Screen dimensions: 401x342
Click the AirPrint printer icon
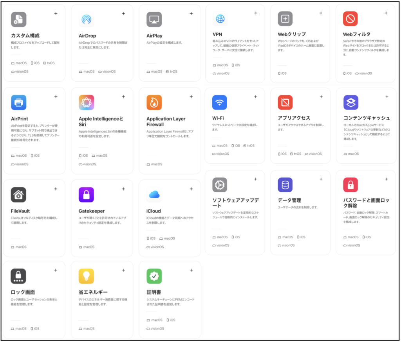pos(19,102)
